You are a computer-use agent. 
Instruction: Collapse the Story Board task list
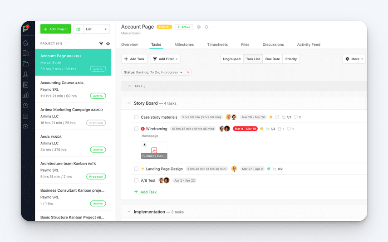pos(129,103)
